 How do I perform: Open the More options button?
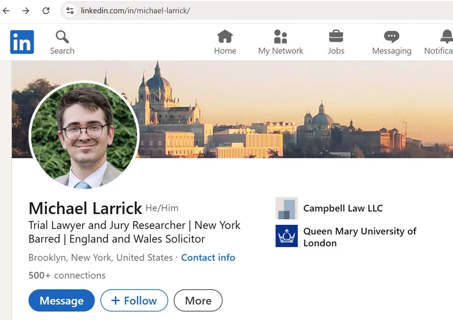[x=198, y=300]
